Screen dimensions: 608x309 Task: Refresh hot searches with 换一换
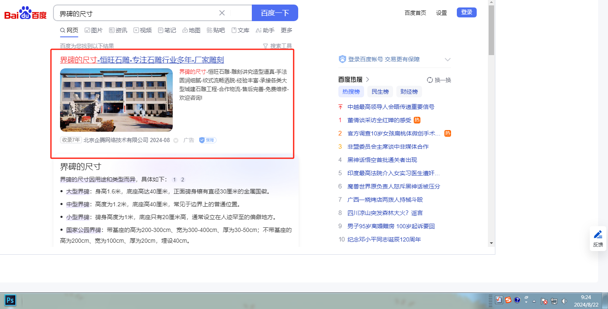pos(439,80)
